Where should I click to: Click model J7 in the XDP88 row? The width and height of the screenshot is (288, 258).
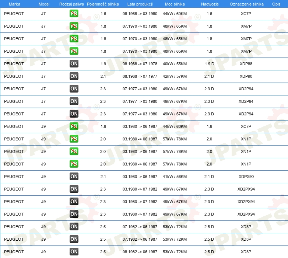[43, 64]
